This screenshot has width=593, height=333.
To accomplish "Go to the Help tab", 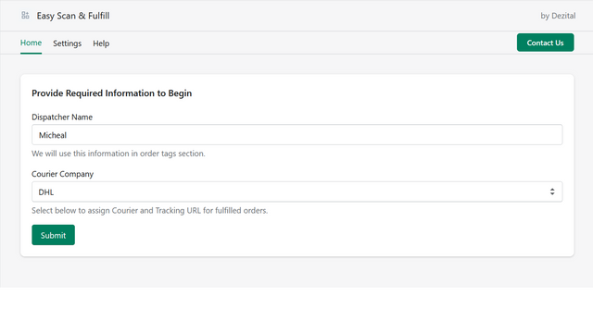I will click(101, 43).
